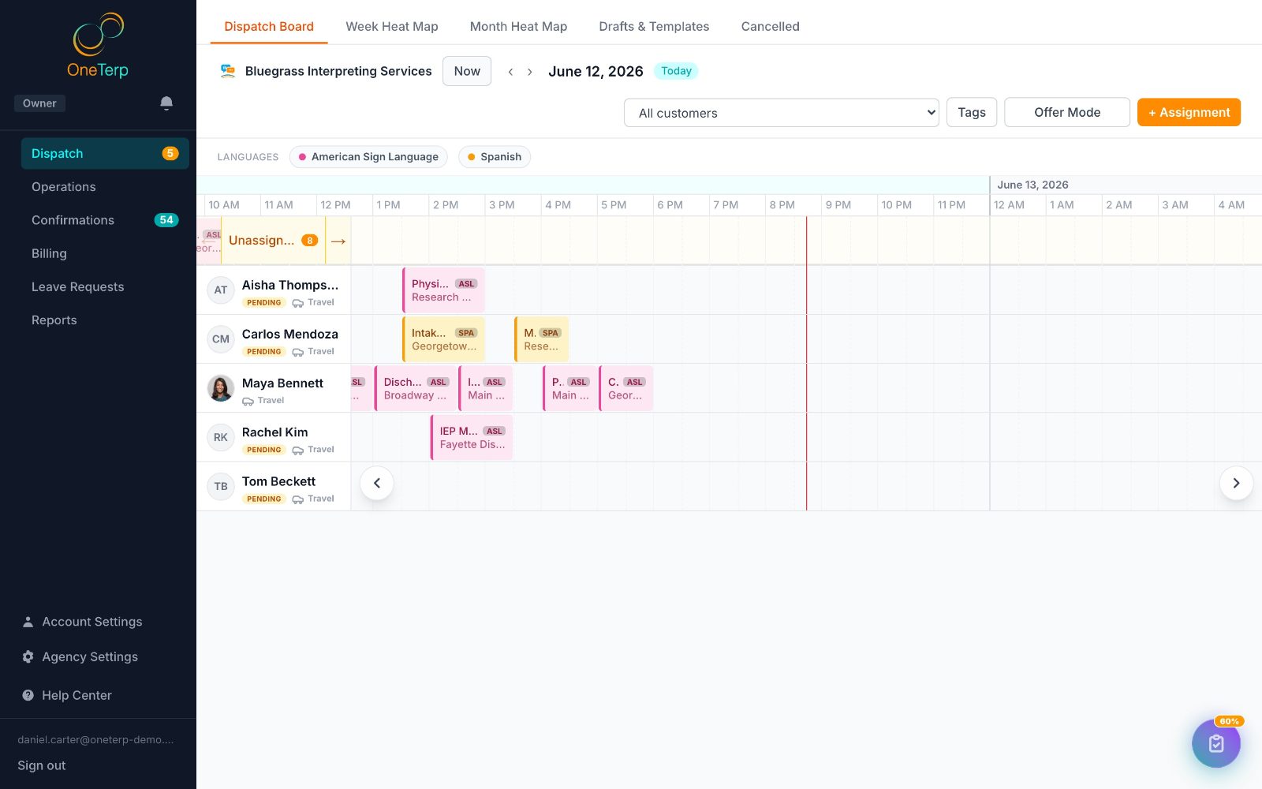
Task: Toggle the American Sign Language filter
Action: point(368,157)
